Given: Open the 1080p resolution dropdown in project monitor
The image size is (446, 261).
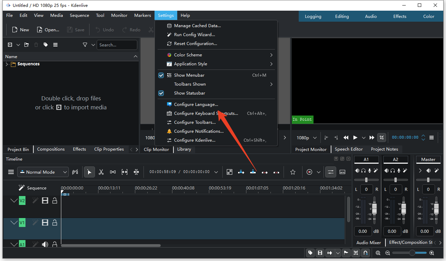Looking at the screenshot, I should [306, 138].
